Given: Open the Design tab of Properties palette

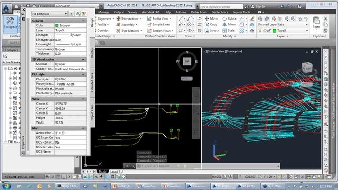Looking at the screenshot, I should click(92, 23).
